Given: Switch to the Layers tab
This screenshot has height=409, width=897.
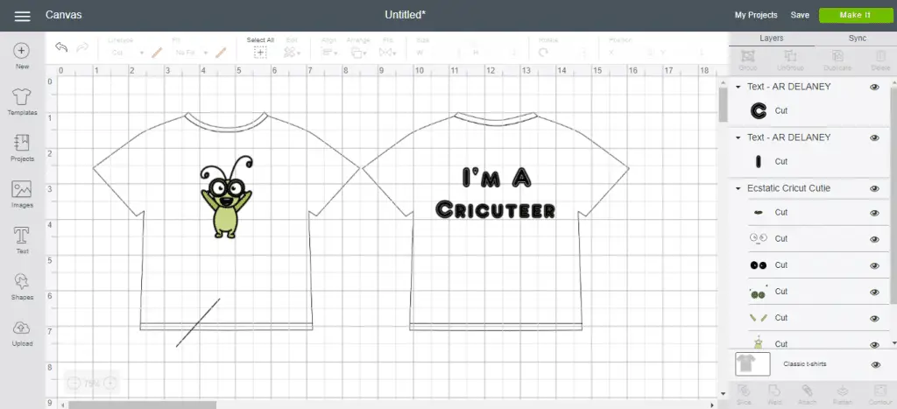Looking at the screenshot, I should pyautogui.click(x=771, y=39).
